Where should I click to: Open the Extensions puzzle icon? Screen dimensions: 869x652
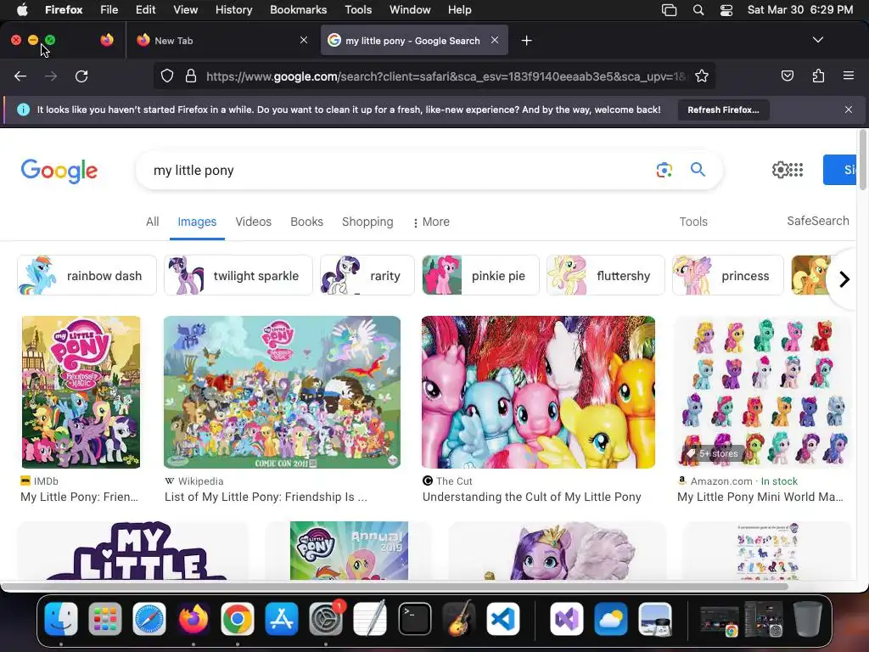(x=818, y=76)
